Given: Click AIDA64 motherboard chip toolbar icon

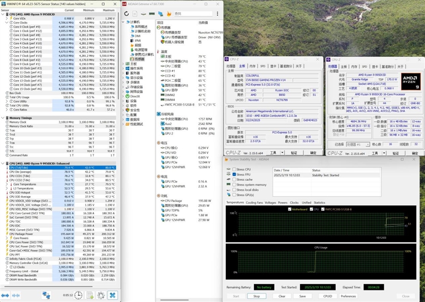Looking at the screenshot, I should point(143,14).
